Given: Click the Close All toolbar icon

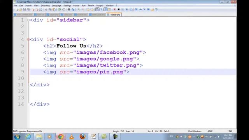Looking at the screenshot, I should tap(37, 9).
